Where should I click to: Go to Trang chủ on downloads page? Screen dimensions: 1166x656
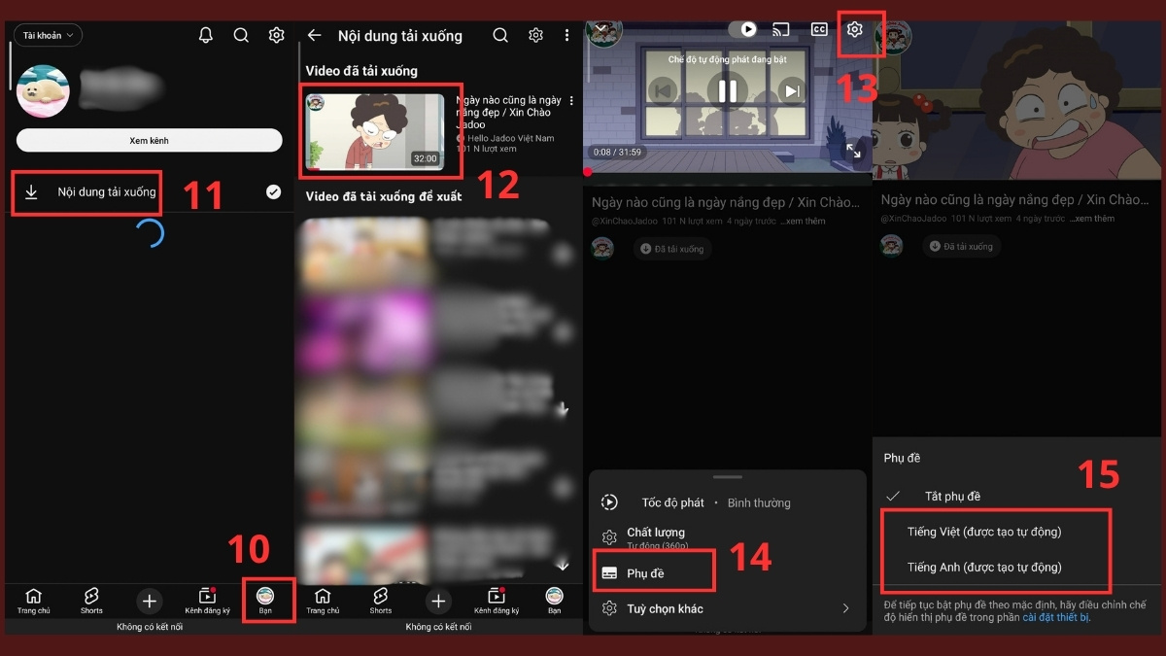323,601
